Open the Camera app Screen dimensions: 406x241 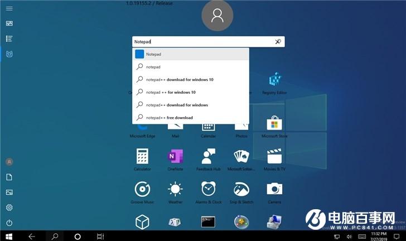click(x=274, y=192)
